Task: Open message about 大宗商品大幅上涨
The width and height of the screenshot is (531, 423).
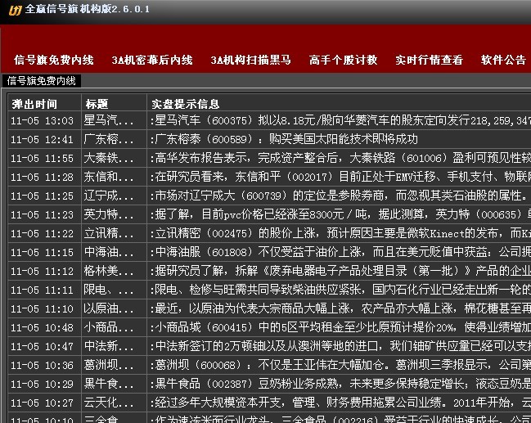Action: coord(339,308)
